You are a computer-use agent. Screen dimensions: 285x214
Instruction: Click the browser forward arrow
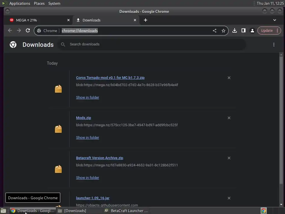[x=19, y=31]
